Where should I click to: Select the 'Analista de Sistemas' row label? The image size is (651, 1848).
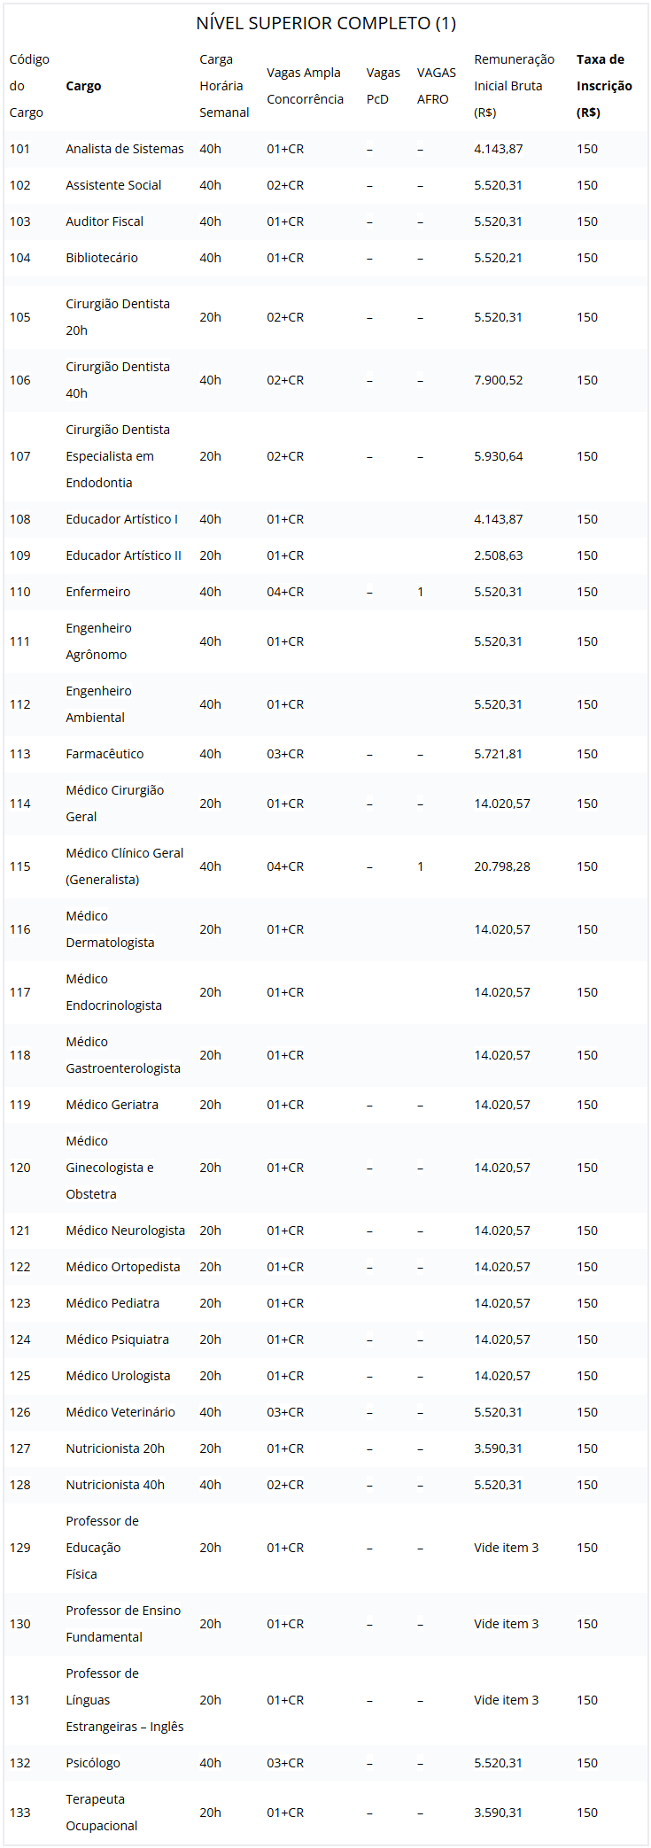pyautogui.click(x=125, y=149)
